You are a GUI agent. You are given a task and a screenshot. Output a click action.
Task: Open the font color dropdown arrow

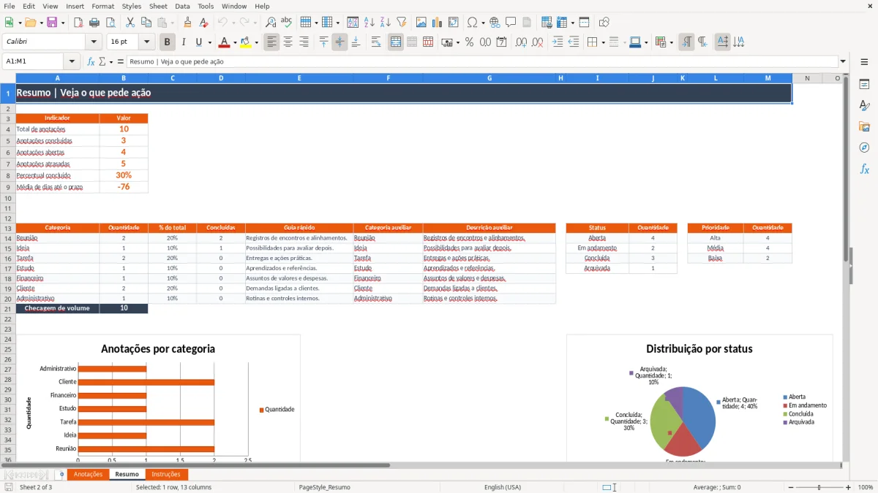coord(235,42)
